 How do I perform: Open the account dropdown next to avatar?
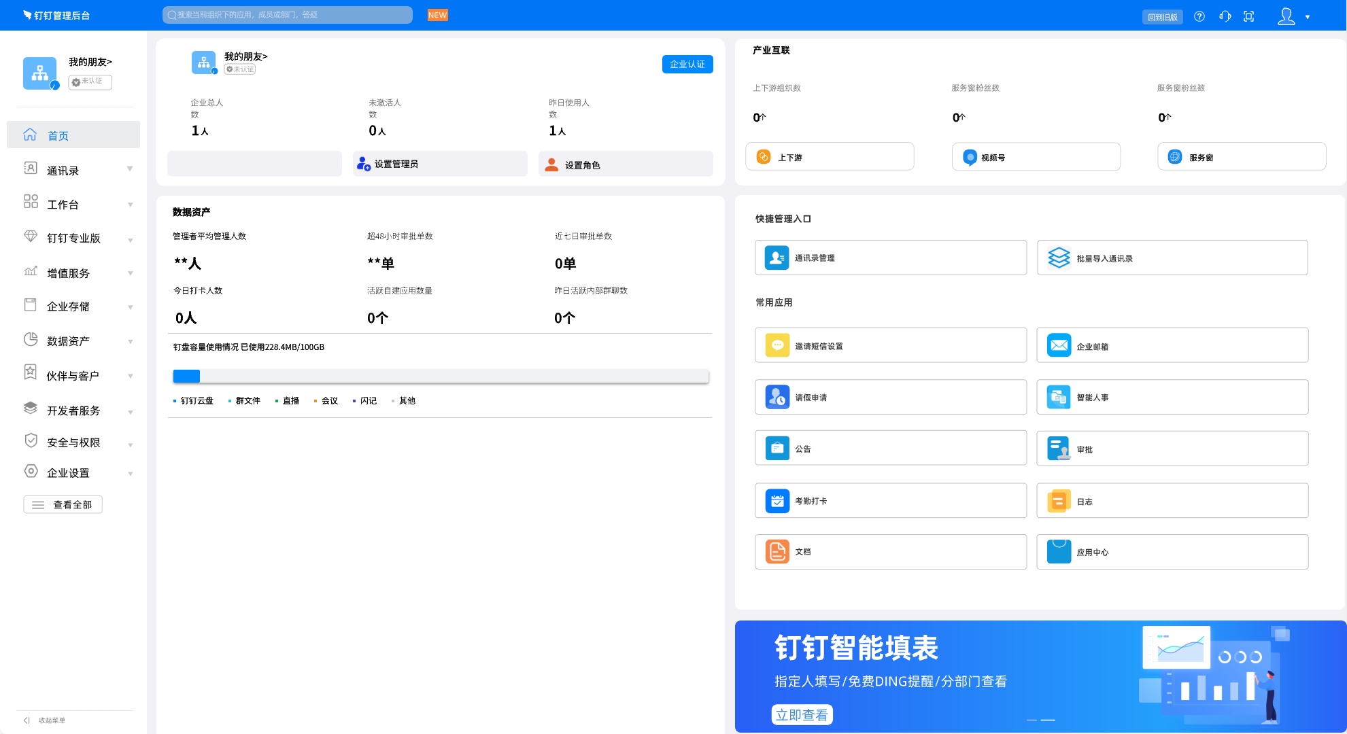1307,16
